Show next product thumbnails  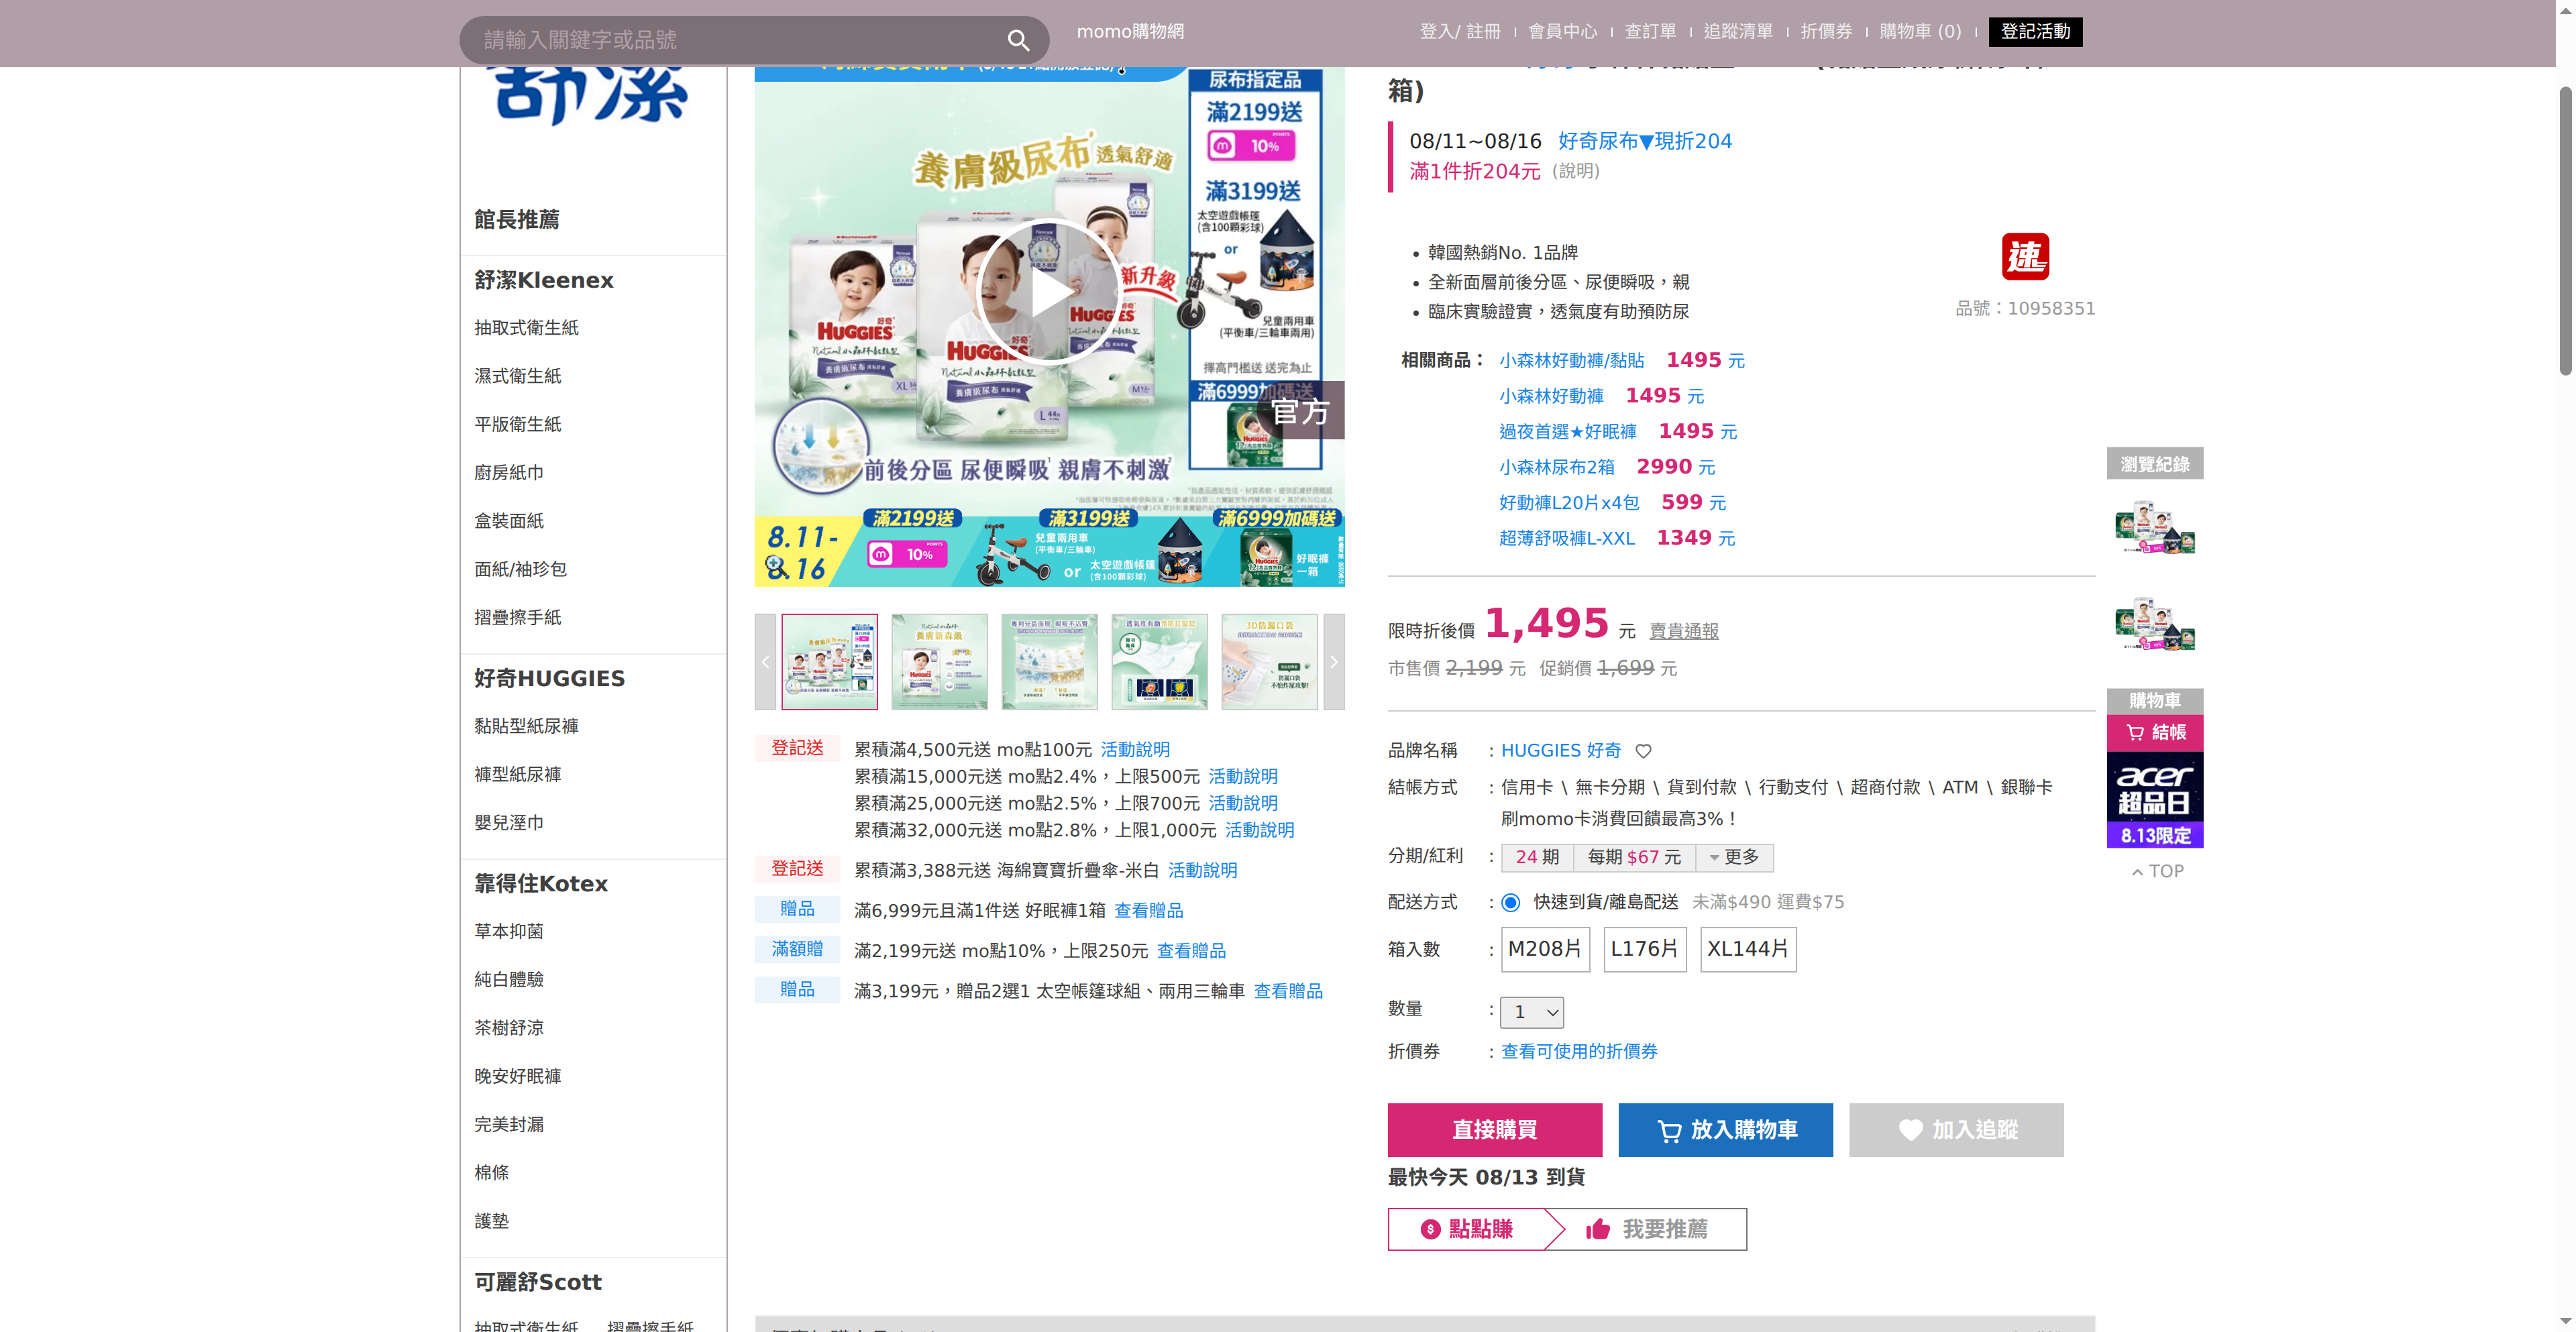(1333, 662)
